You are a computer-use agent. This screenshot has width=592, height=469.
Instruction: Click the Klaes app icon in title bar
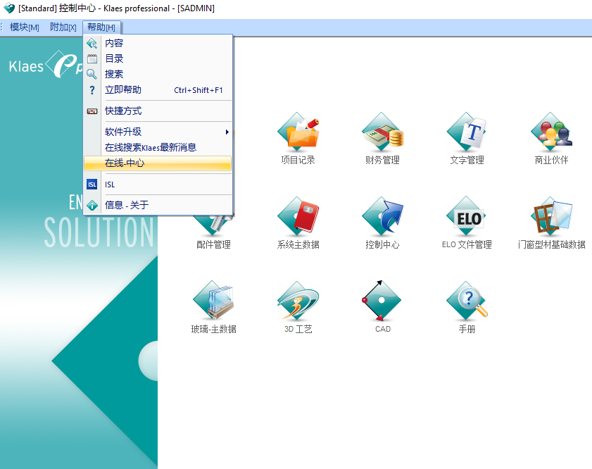click(9, 8)
